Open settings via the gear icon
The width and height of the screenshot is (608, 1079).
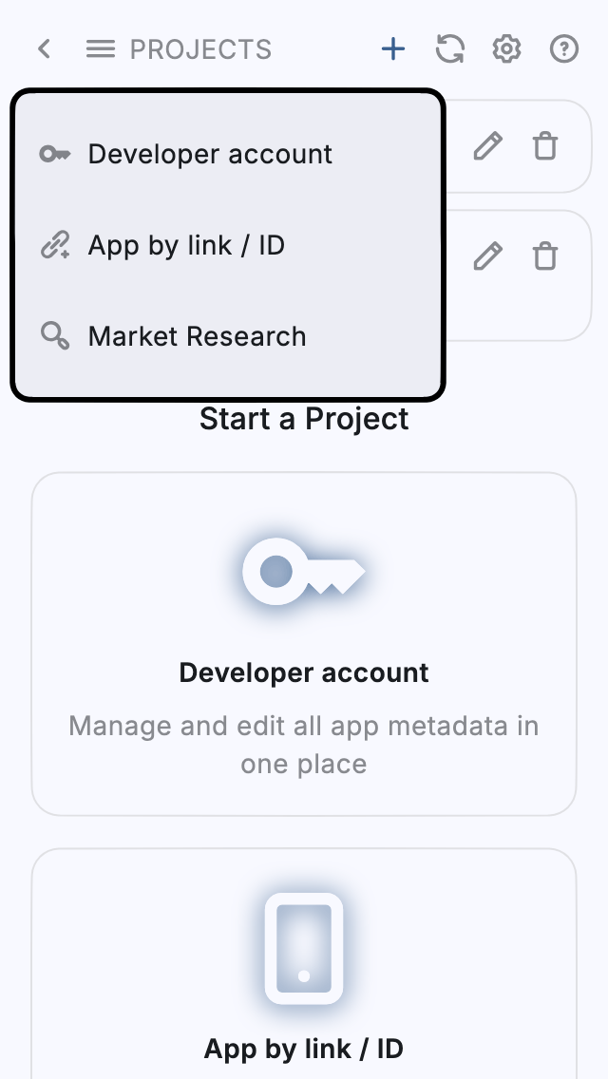506,49
